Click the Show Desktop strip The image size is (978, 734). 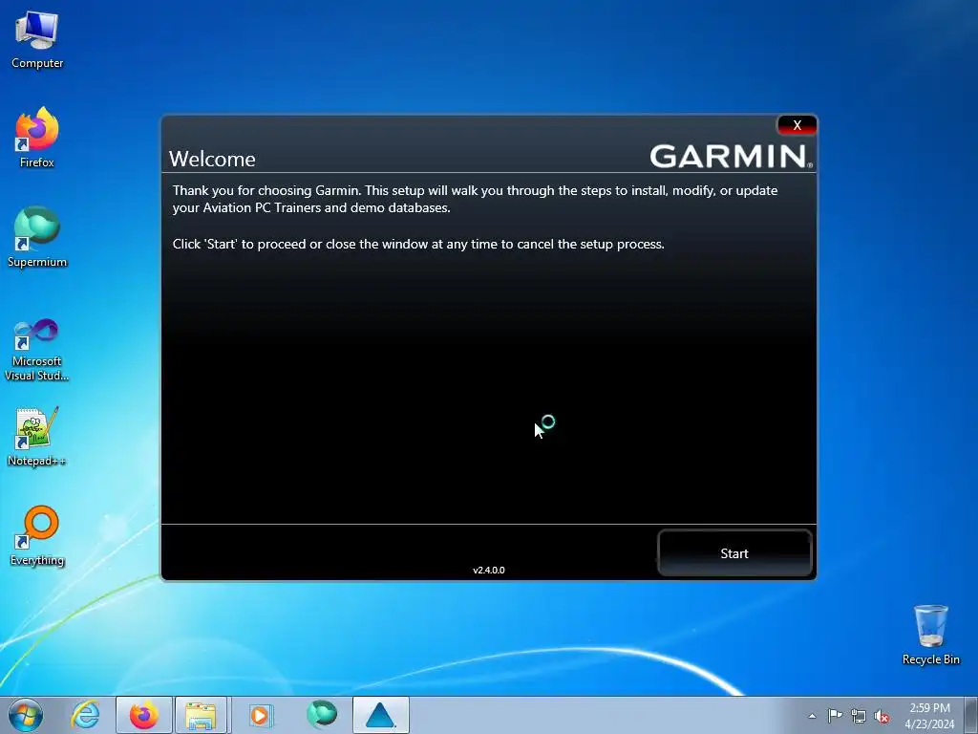point(971,715)
